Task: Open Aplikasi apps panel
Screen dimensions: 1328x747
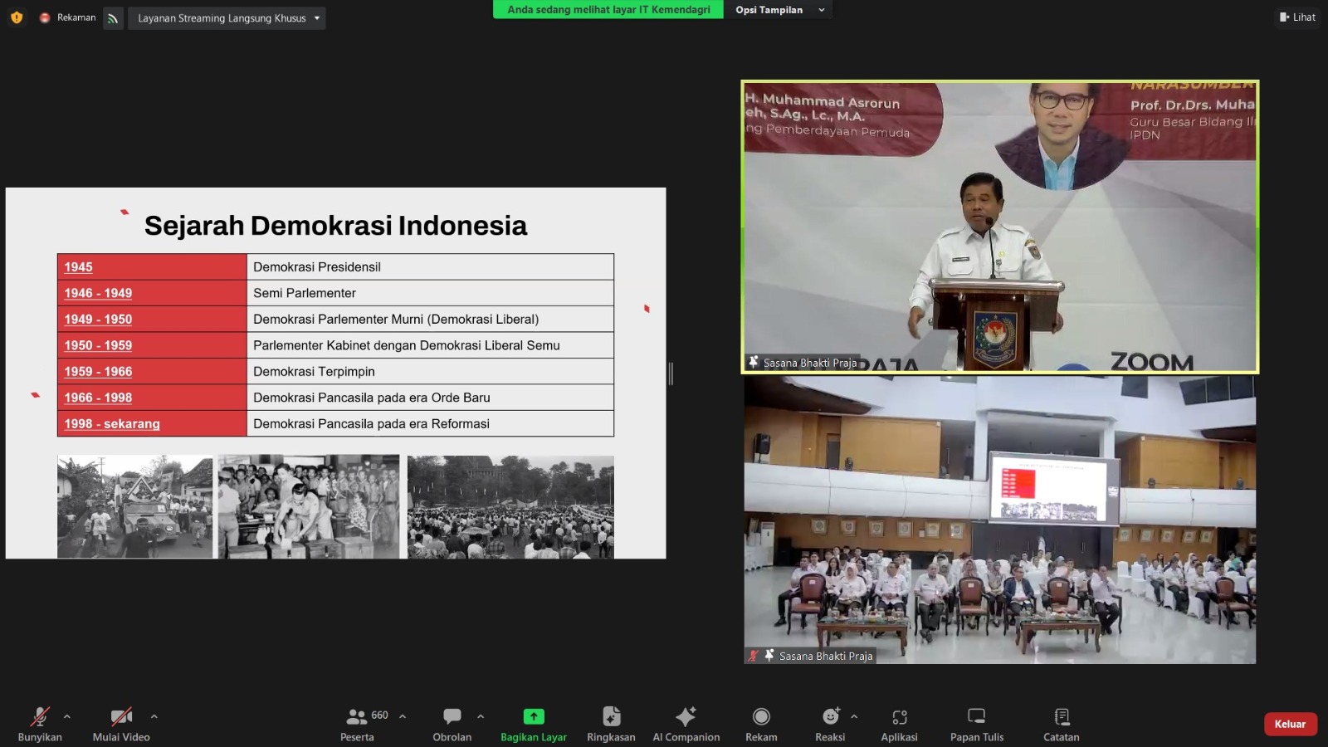Action: point(899,723)
